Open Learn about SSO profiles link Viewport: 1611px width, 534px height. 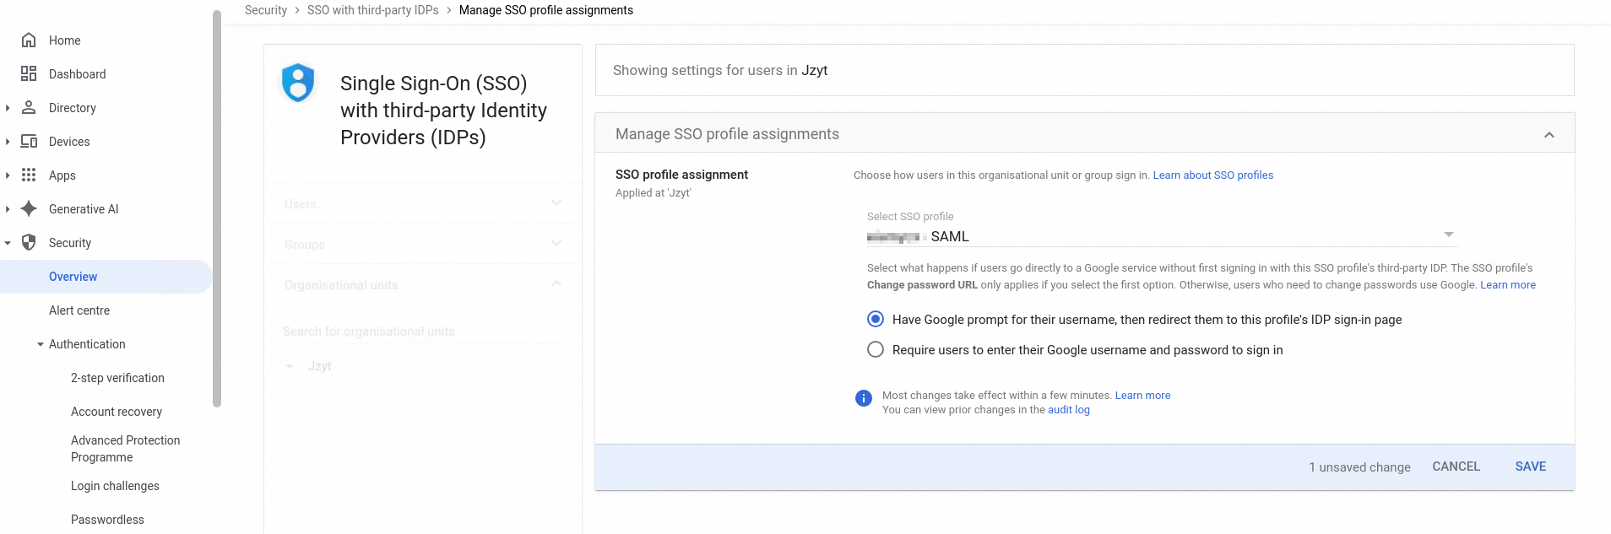(1213, 175)
